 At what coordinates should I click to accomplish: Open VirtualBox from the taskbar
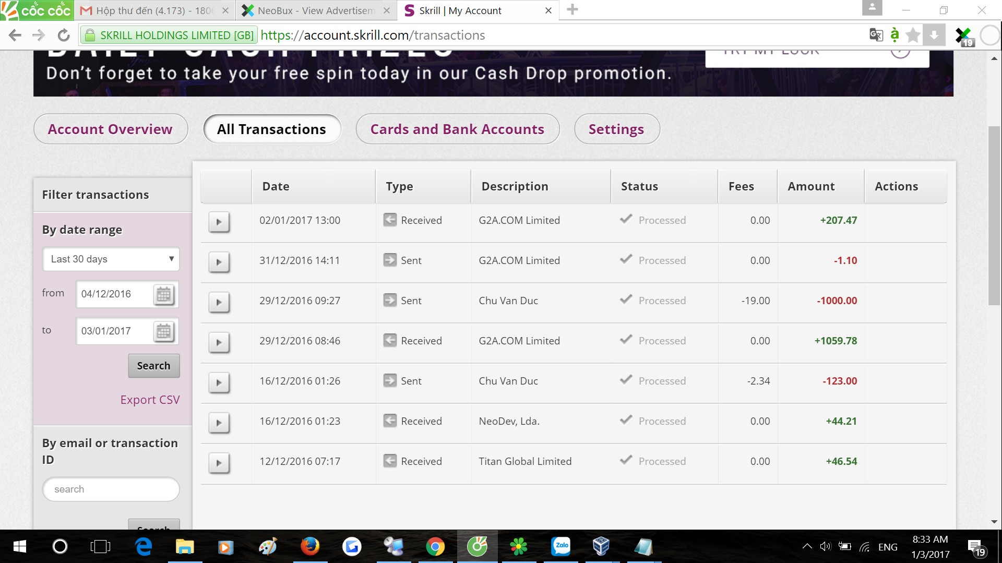tap(601, 546)
